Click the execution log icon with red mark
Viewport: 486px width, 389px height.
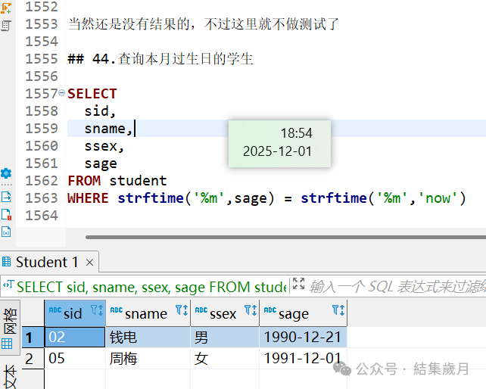[x=6, y=214]
